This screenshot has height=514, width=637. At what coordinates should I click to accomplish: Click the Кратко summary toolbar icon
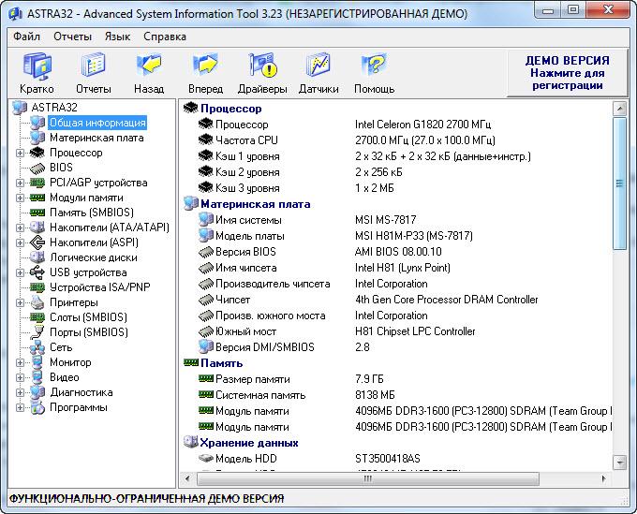pos(37,66)
